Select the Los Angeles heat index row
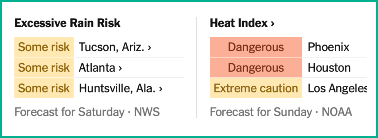The height and width of the screenshot is (138, 378). click(x=288, y=88)
